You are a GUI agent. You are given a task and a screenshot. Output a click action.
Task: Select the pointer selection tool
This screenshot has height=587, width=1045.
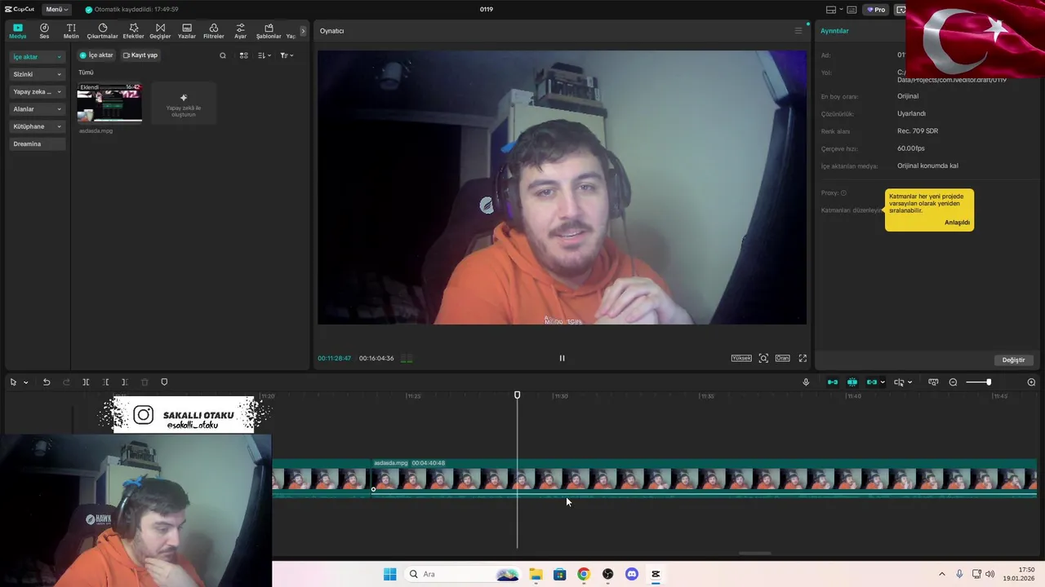point(13,382)
